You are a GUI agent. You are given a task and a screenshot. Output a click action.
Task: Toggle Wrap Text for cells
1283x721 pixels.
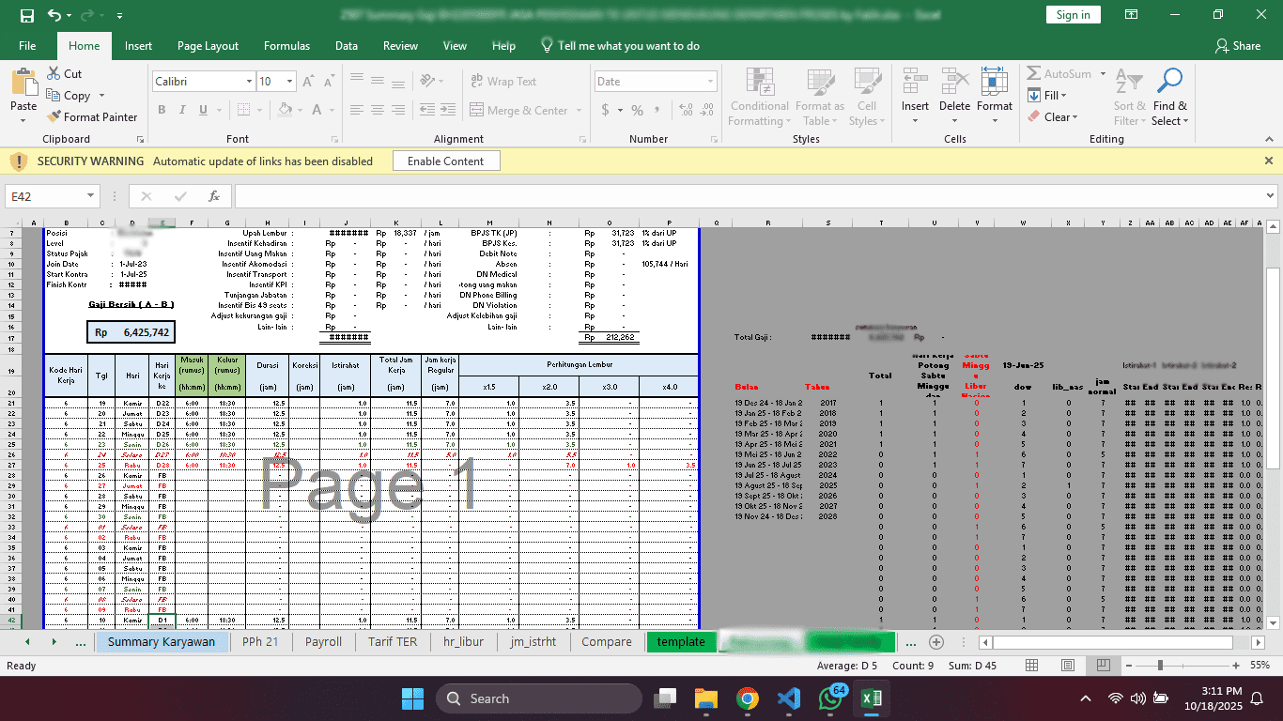pos(502,82)
